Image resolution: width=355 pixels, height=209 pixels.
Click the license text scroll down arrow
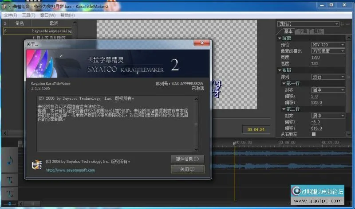pos(196,149)
